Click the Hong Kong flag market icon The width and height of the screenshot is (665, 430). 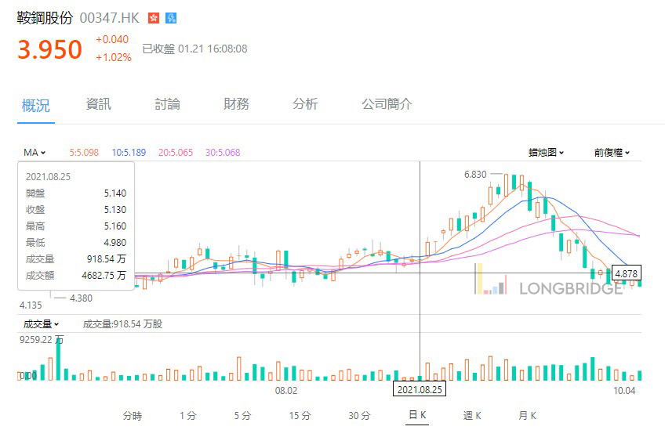[154, 18]
